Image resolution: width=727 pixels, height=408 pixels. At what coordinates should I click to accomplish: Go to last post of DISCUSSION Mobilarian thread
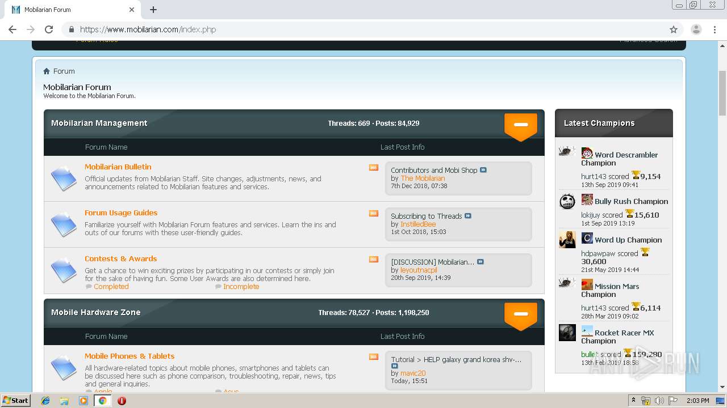pos(481,262)
